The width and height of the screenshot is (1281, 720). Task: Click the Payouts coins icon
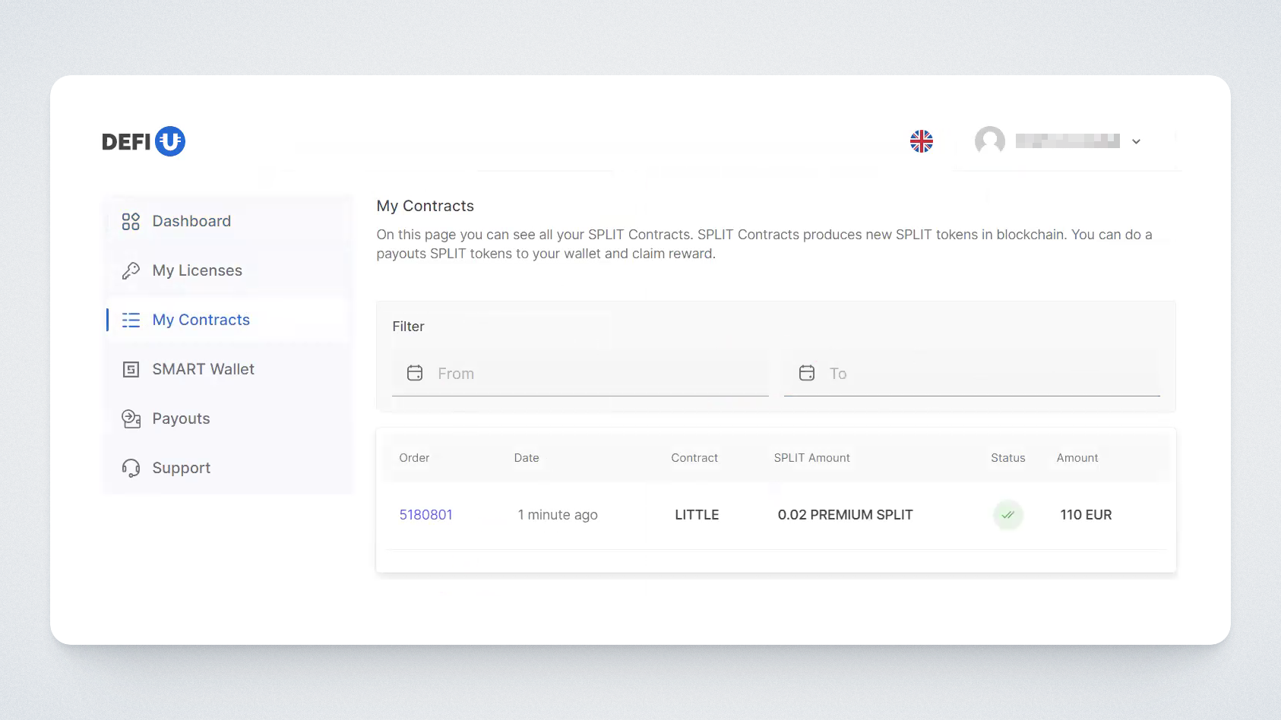tap(131, 419)
